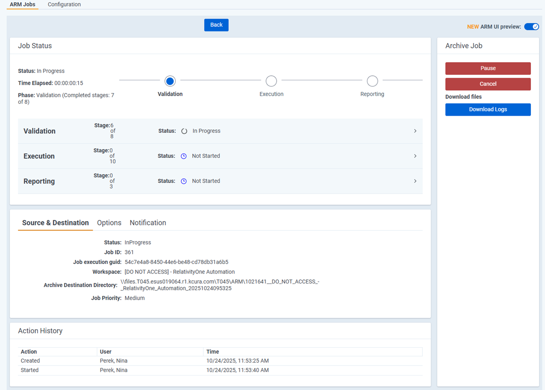Pause the archive job
This screenshot has height=390, width=545.
click(488, 68)
